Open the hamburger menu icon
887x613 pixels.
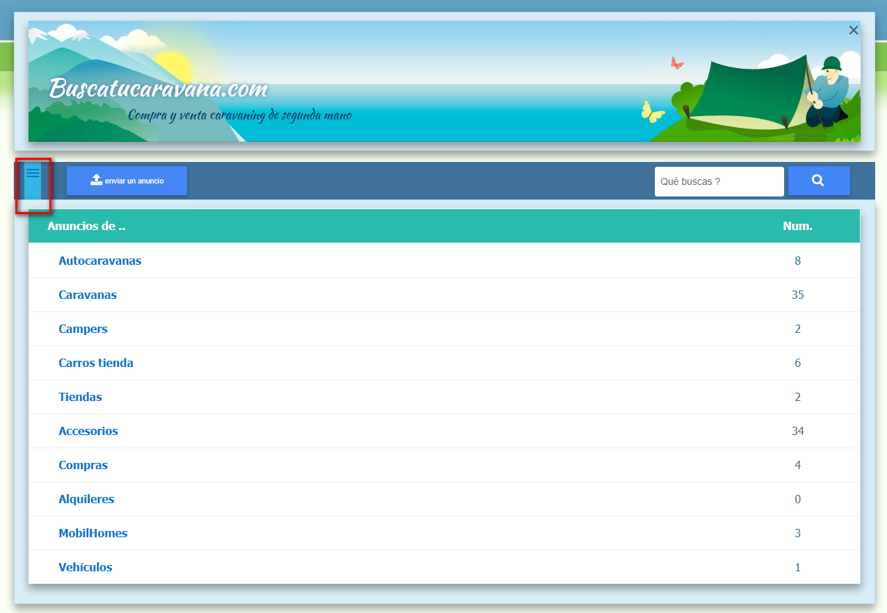(33, 173)
